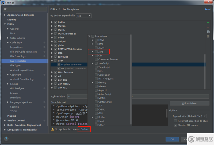Select Font under Editor settings
Viewport: 214px width, 145px height.
click(x=13, y=33)
